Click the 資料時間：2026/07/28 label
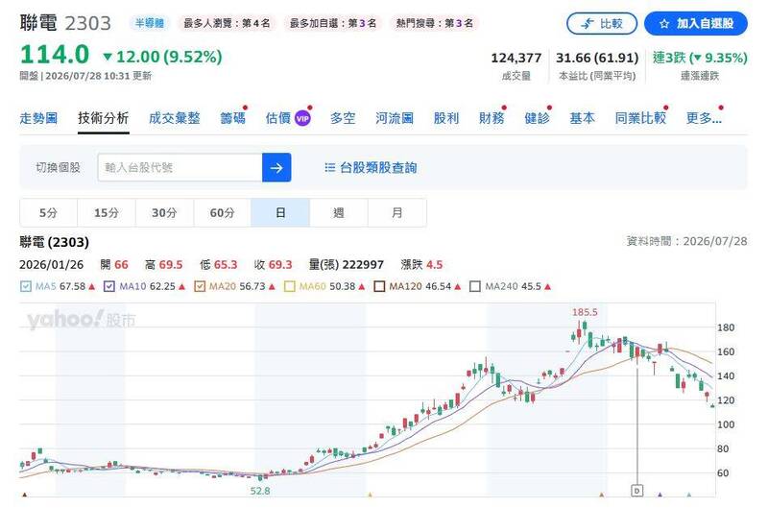The width and height of the screenshot is (768, 508). [x=686, y=241]
